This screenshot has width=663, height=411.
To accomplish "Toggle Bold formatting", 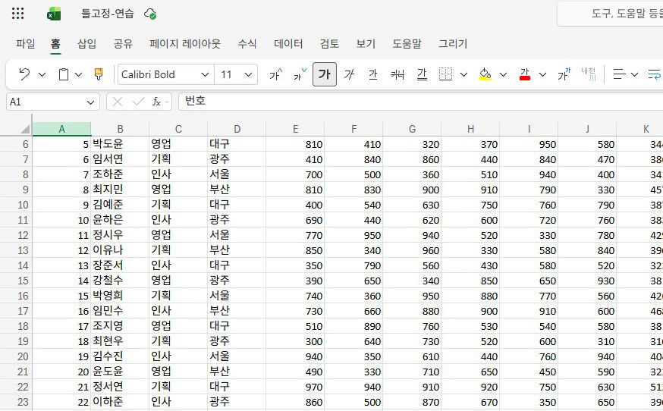I will (x=325, y=74).
